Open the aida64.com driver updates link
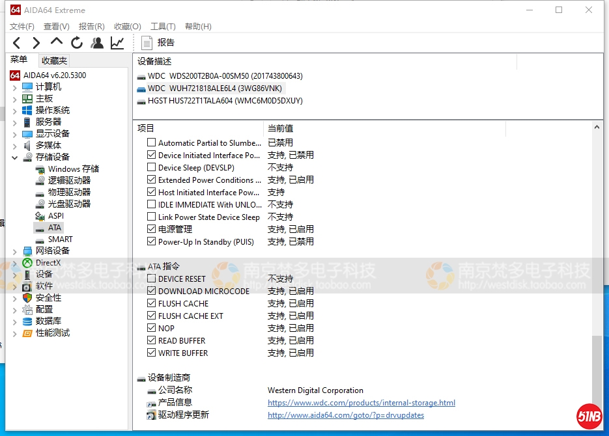609x436 pixels. pos(345,415)
